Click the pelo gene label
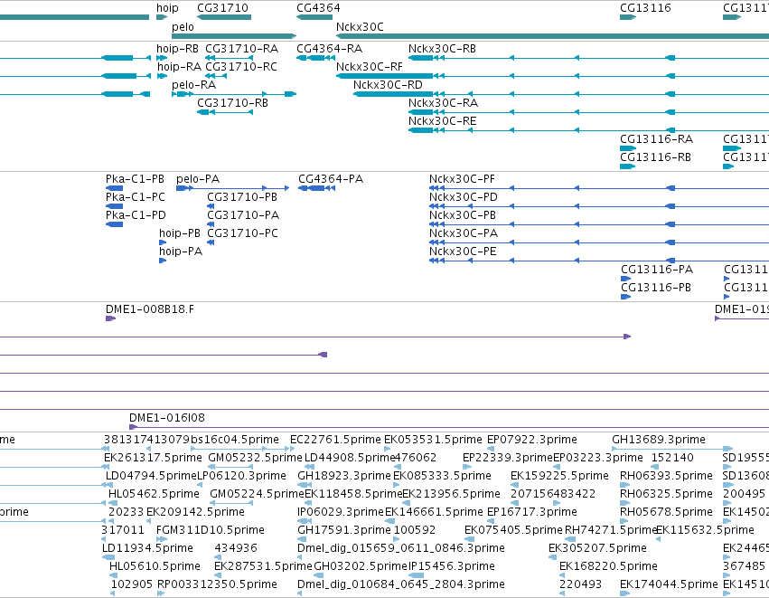The width and height of the screenshot is (769, 598). [x=183, y=27]
